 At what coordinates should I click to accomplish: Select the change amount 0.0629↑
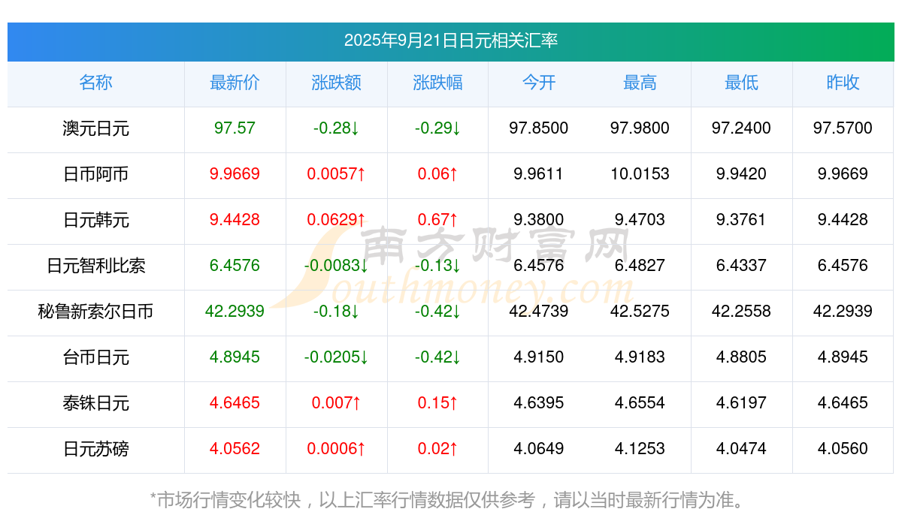tap(337, 220)
